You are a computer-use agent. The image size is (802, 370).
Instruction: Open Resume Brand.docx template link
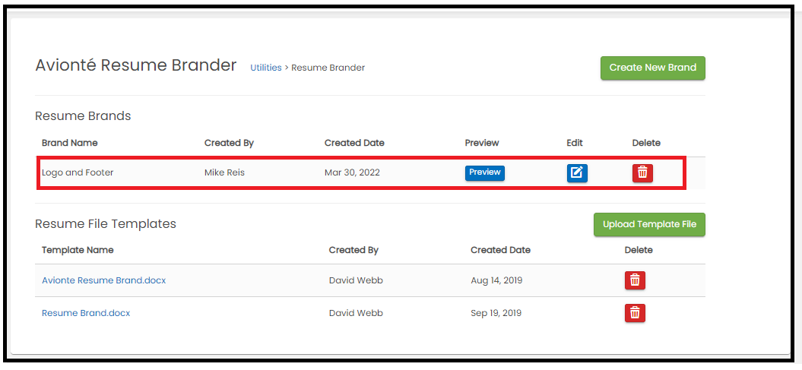(86, 313)
